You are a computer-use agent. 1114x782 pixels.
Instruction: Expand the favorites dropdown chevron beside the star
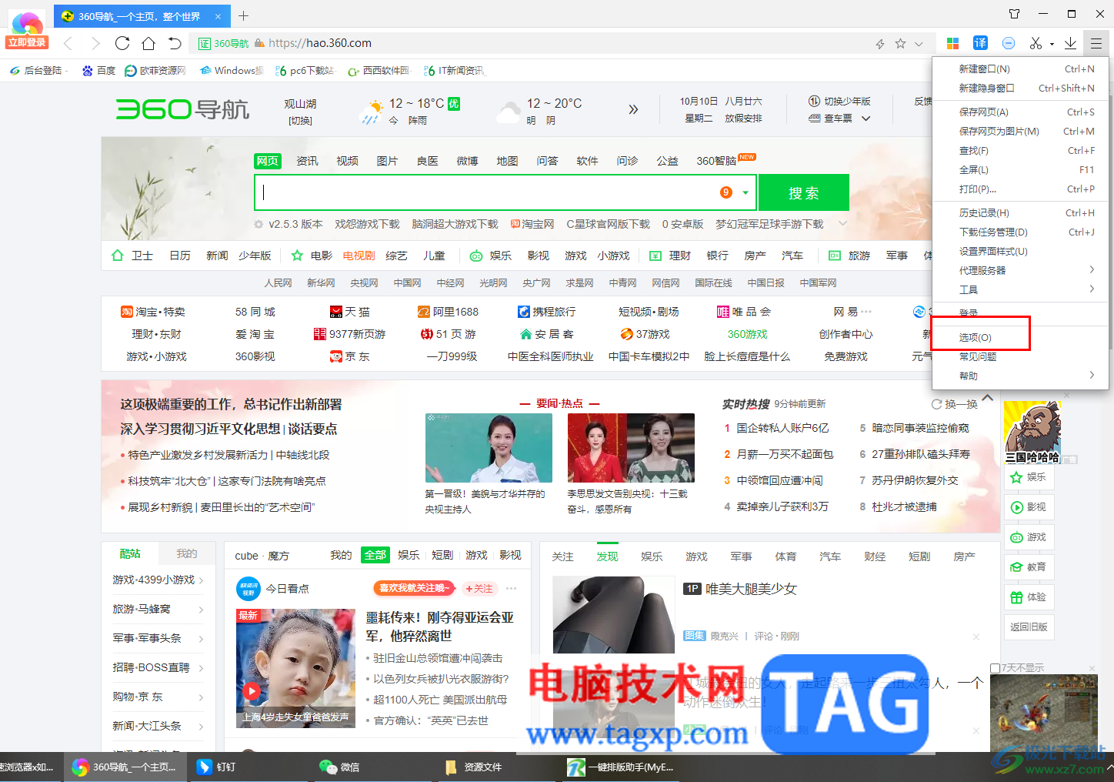(x=919, y=44)
